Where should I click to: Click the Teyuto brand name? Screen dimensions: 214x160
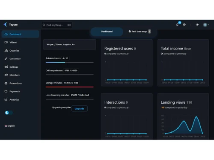tap(13, 25)
